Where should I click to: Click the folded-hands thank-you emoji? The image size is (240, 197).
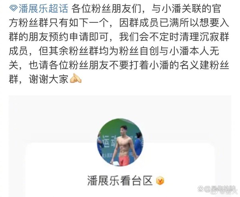coord(76,79)
